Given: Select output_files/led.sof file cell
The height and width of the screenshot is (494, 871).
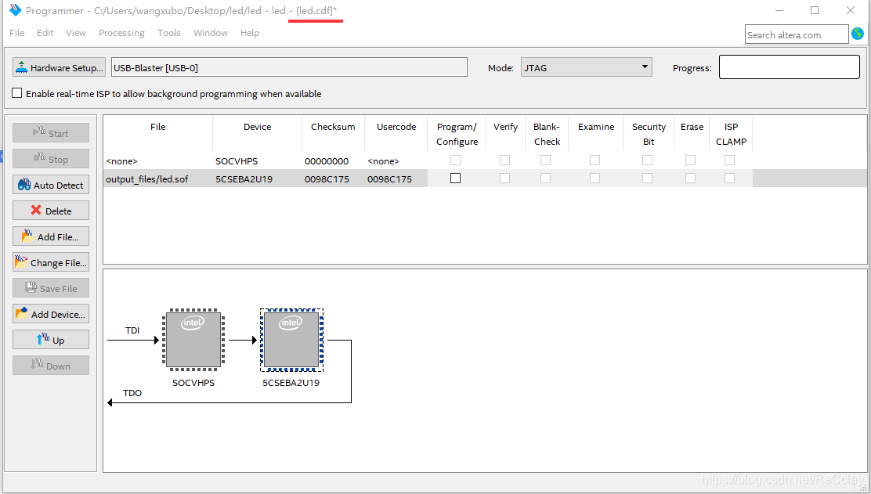Looking at the screenshot, I should point(157,178).
